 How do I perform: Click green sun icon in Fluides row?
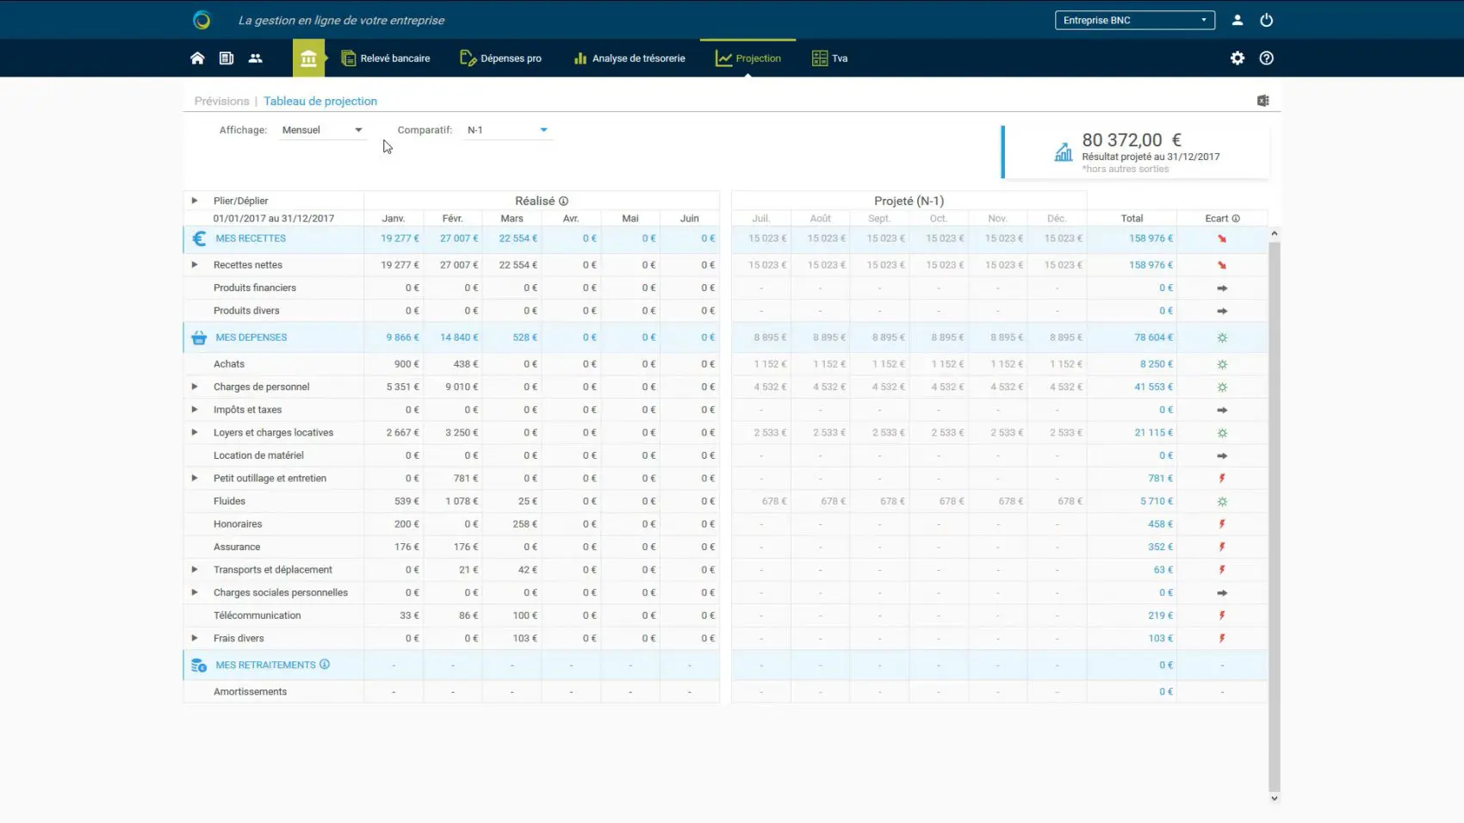[1222, 501]
